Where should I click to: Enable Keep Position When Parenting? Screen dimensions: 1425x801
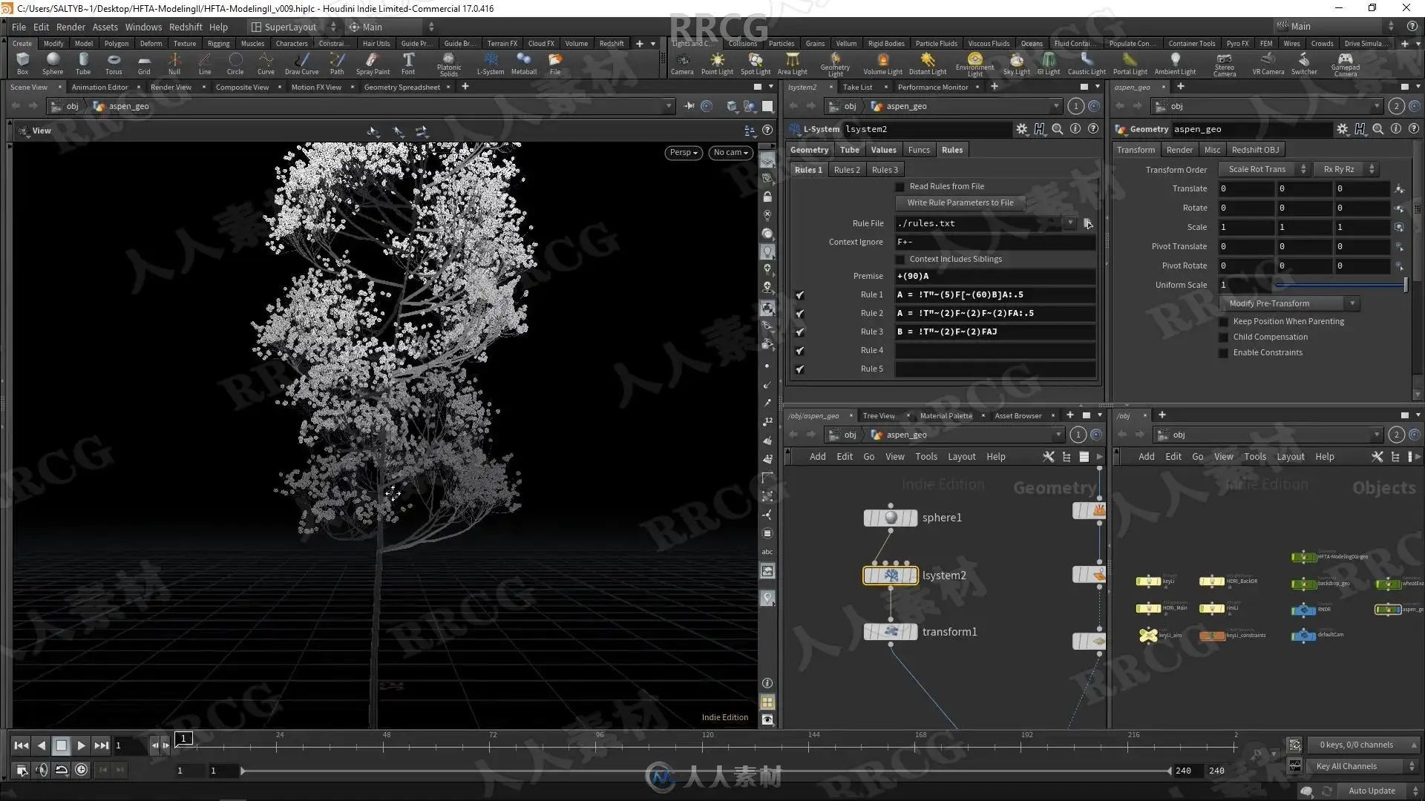click(x=1224, y=322)
